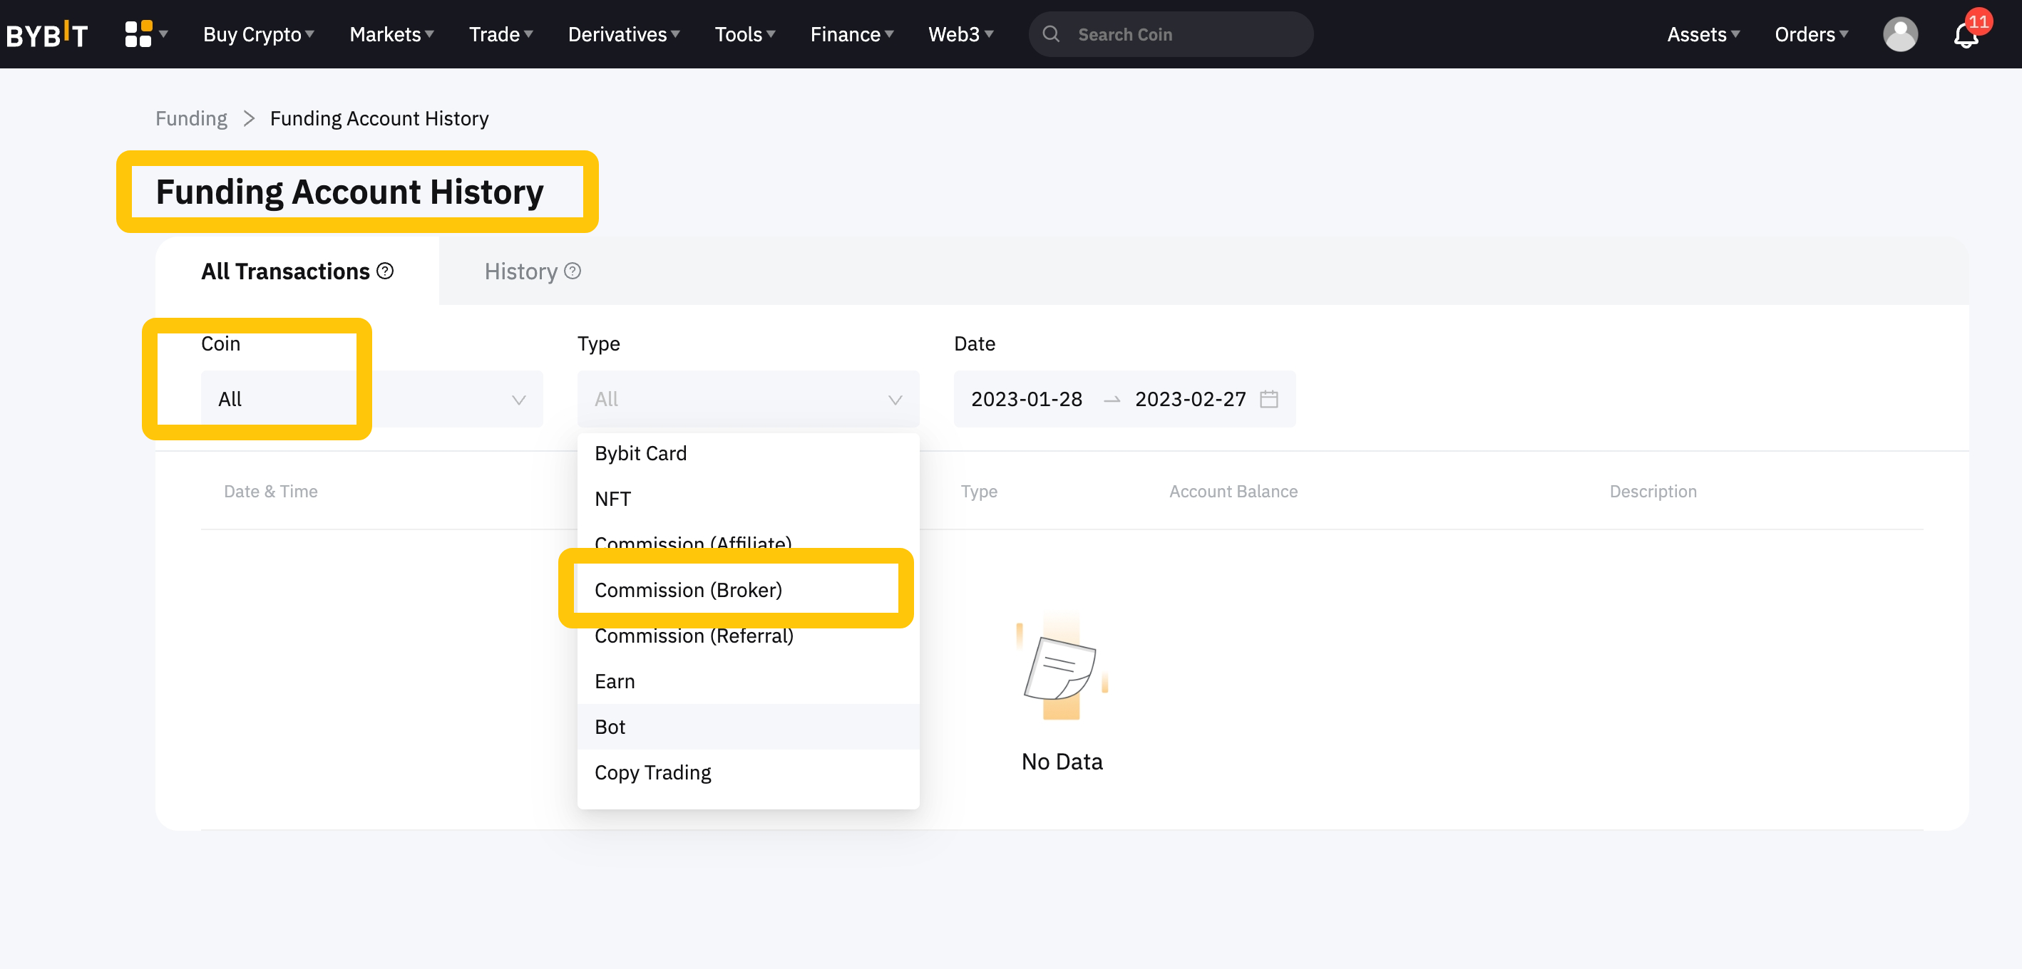Select the All Transactions tab
This screenshot has height=969, width=2022.
tap(286, 271)
